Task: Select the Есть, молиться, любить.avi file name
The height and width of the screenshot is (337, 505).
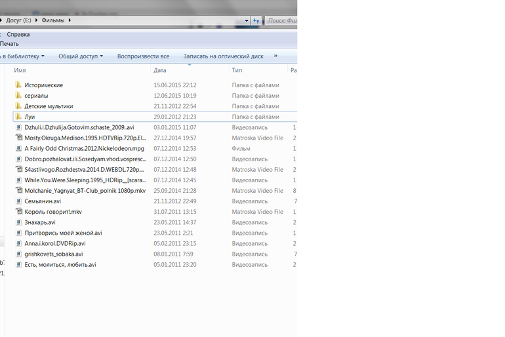Action: [x=60, y=265]
